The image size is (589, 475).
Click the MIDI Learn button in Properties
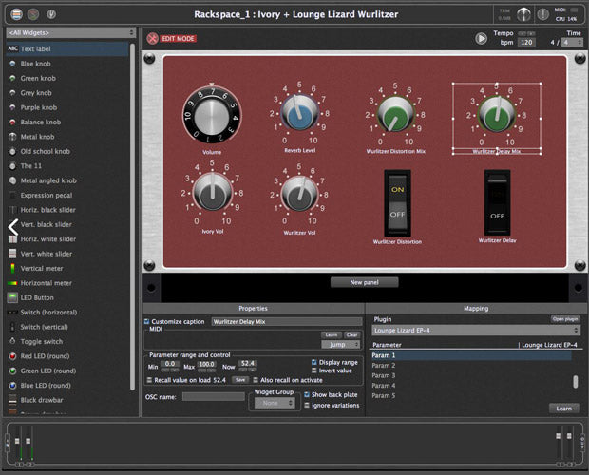[332, 335]
